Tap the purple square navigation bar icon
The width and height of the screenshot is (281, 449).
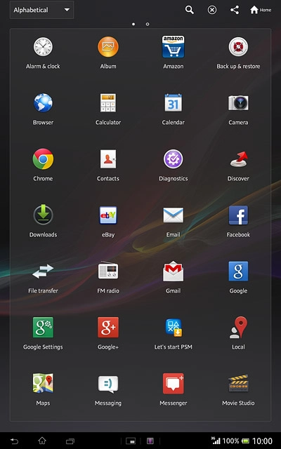point(150,441)
